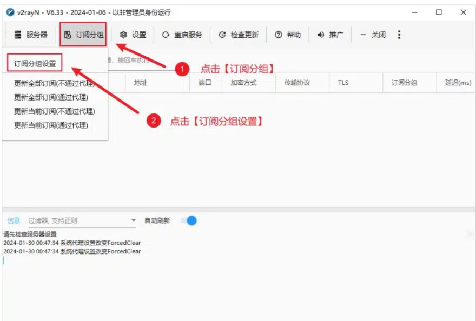Image resolution: width=476 pixels, height=321 pixels.
Task: Open the 服务器 (Servers) menu icon
Action: click(x=18, y=35)
